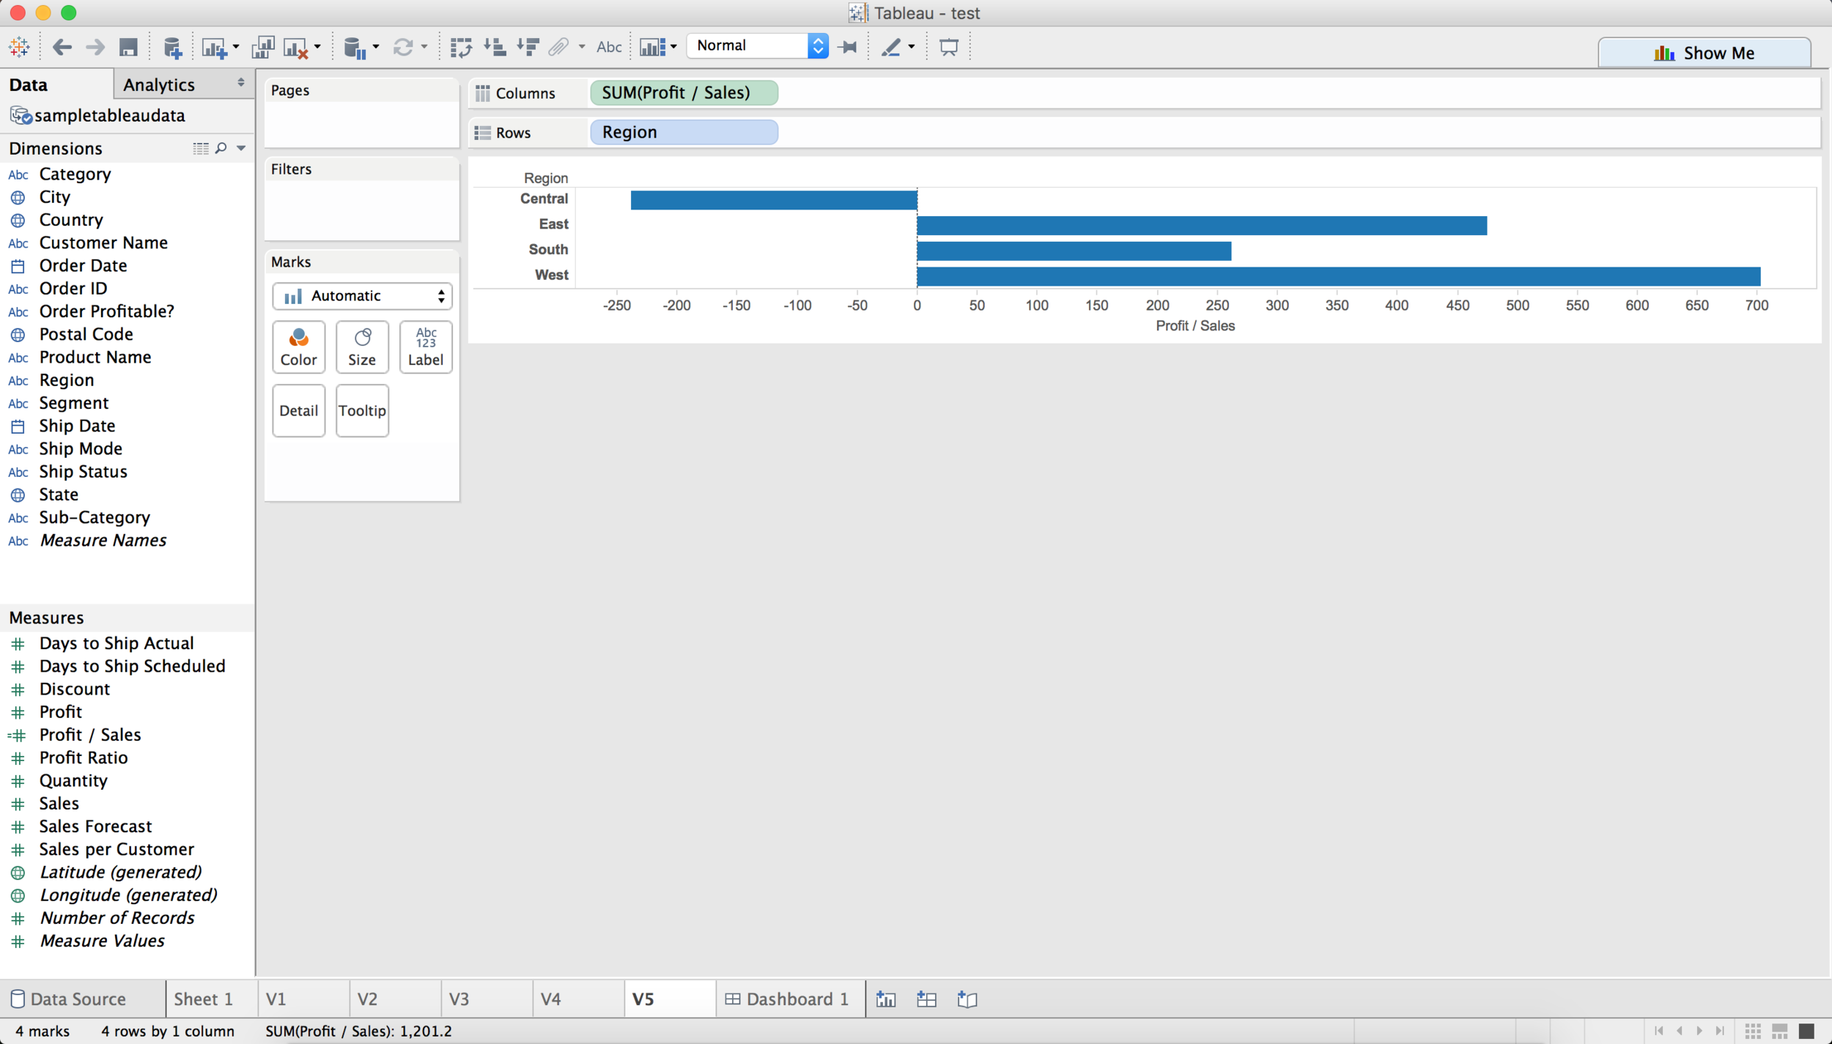Click the Detail marks button
1832x1044 pixels.
[298, 410]
